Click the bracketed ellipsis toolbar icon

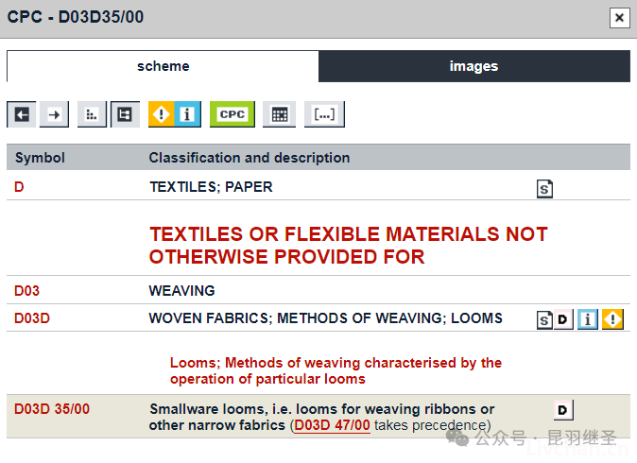324,114
